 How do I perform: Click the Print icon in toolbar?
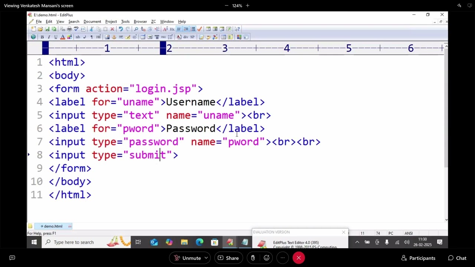69,29
